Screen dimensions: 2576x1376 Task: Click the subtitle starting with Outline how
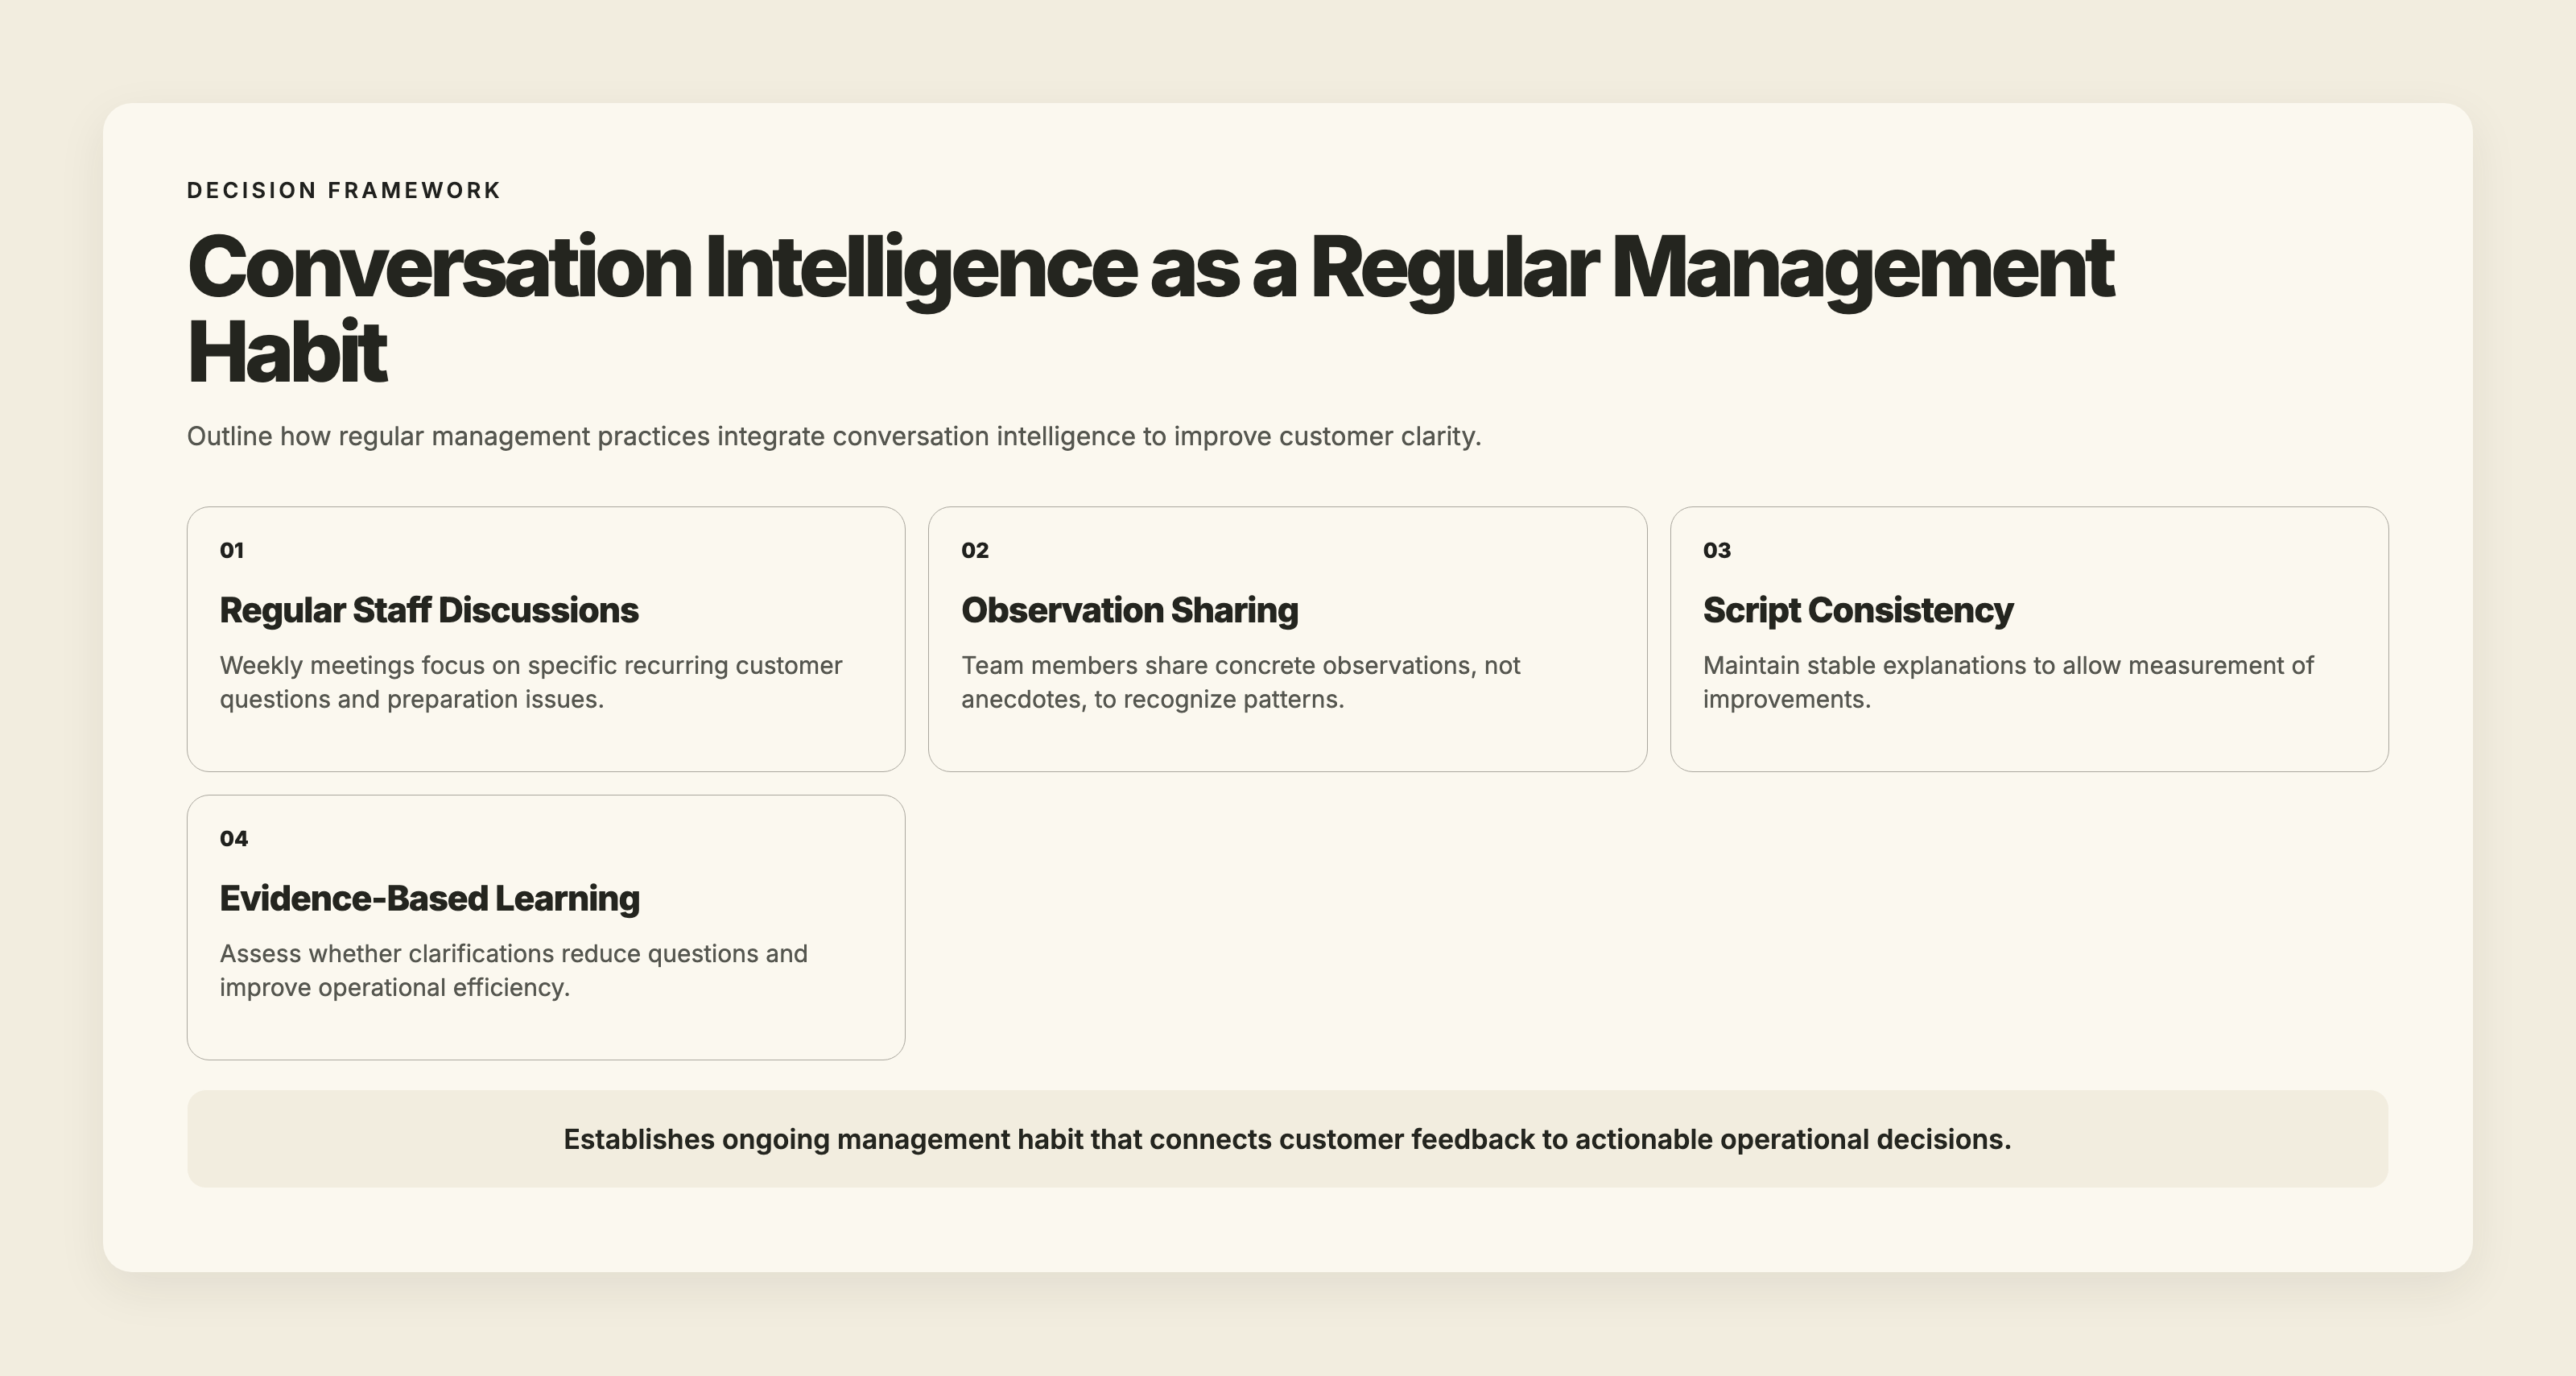[x=834, y=436]
